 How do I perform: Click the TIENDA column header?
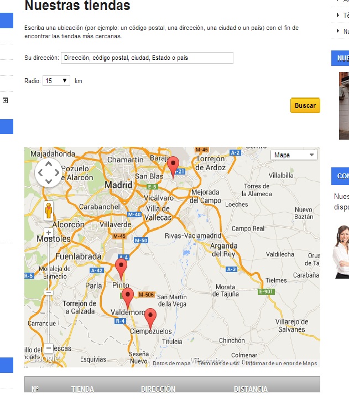coord(82,389)
